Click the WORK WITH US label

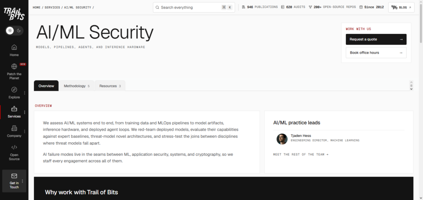click(359, 29)
